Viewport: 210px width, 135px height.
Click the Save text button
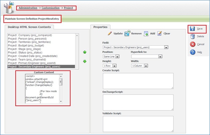200,28
